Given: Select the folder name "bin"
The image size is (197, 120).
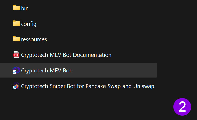Looking at the screenshot, I should click(x=25, y=8).
